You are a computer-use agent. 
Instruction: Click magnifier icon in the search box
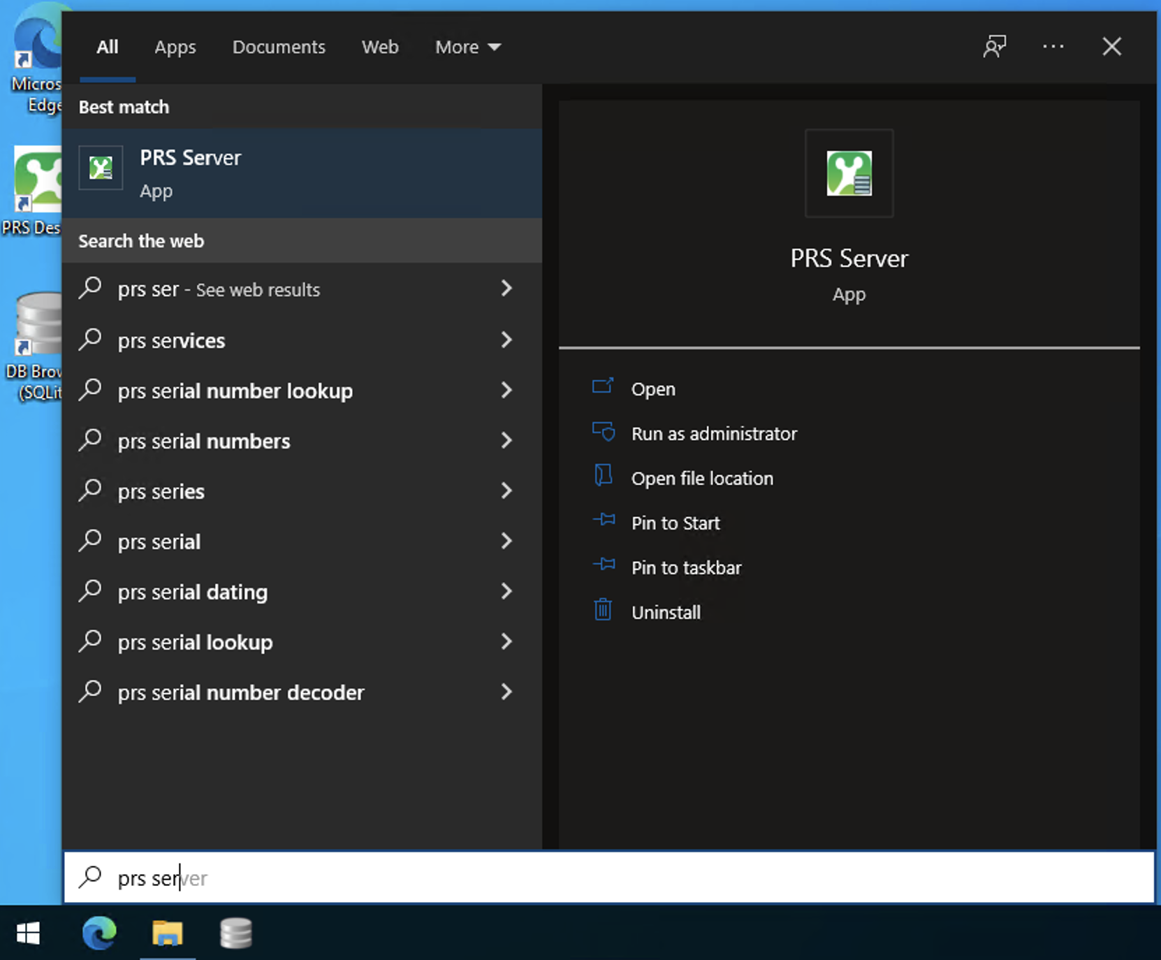click(91, 877)
